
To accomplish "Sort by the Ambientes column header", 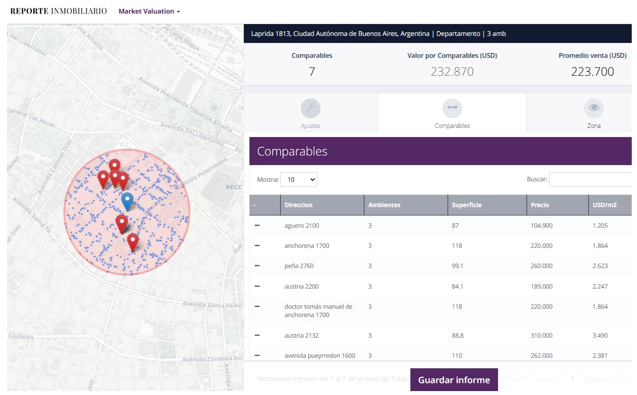I will (x=406, y=205).
